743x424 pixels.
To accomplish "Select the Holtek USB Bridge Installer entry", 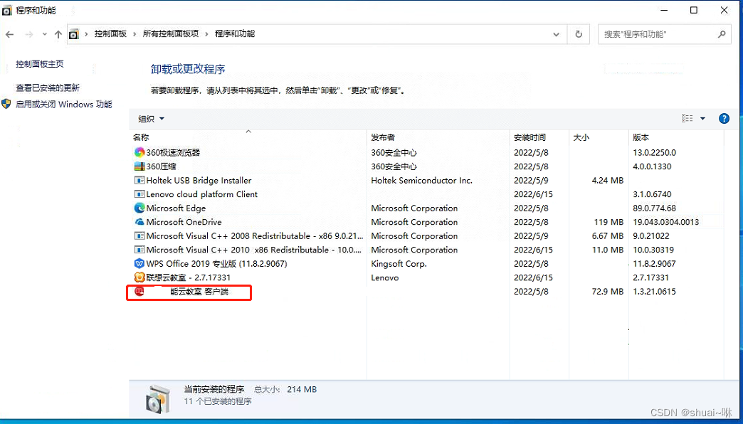I will click(x=199, y=181).
